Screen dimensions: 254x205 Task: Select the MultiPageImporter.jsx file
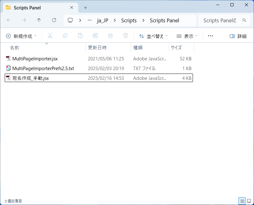pos(35,58)
